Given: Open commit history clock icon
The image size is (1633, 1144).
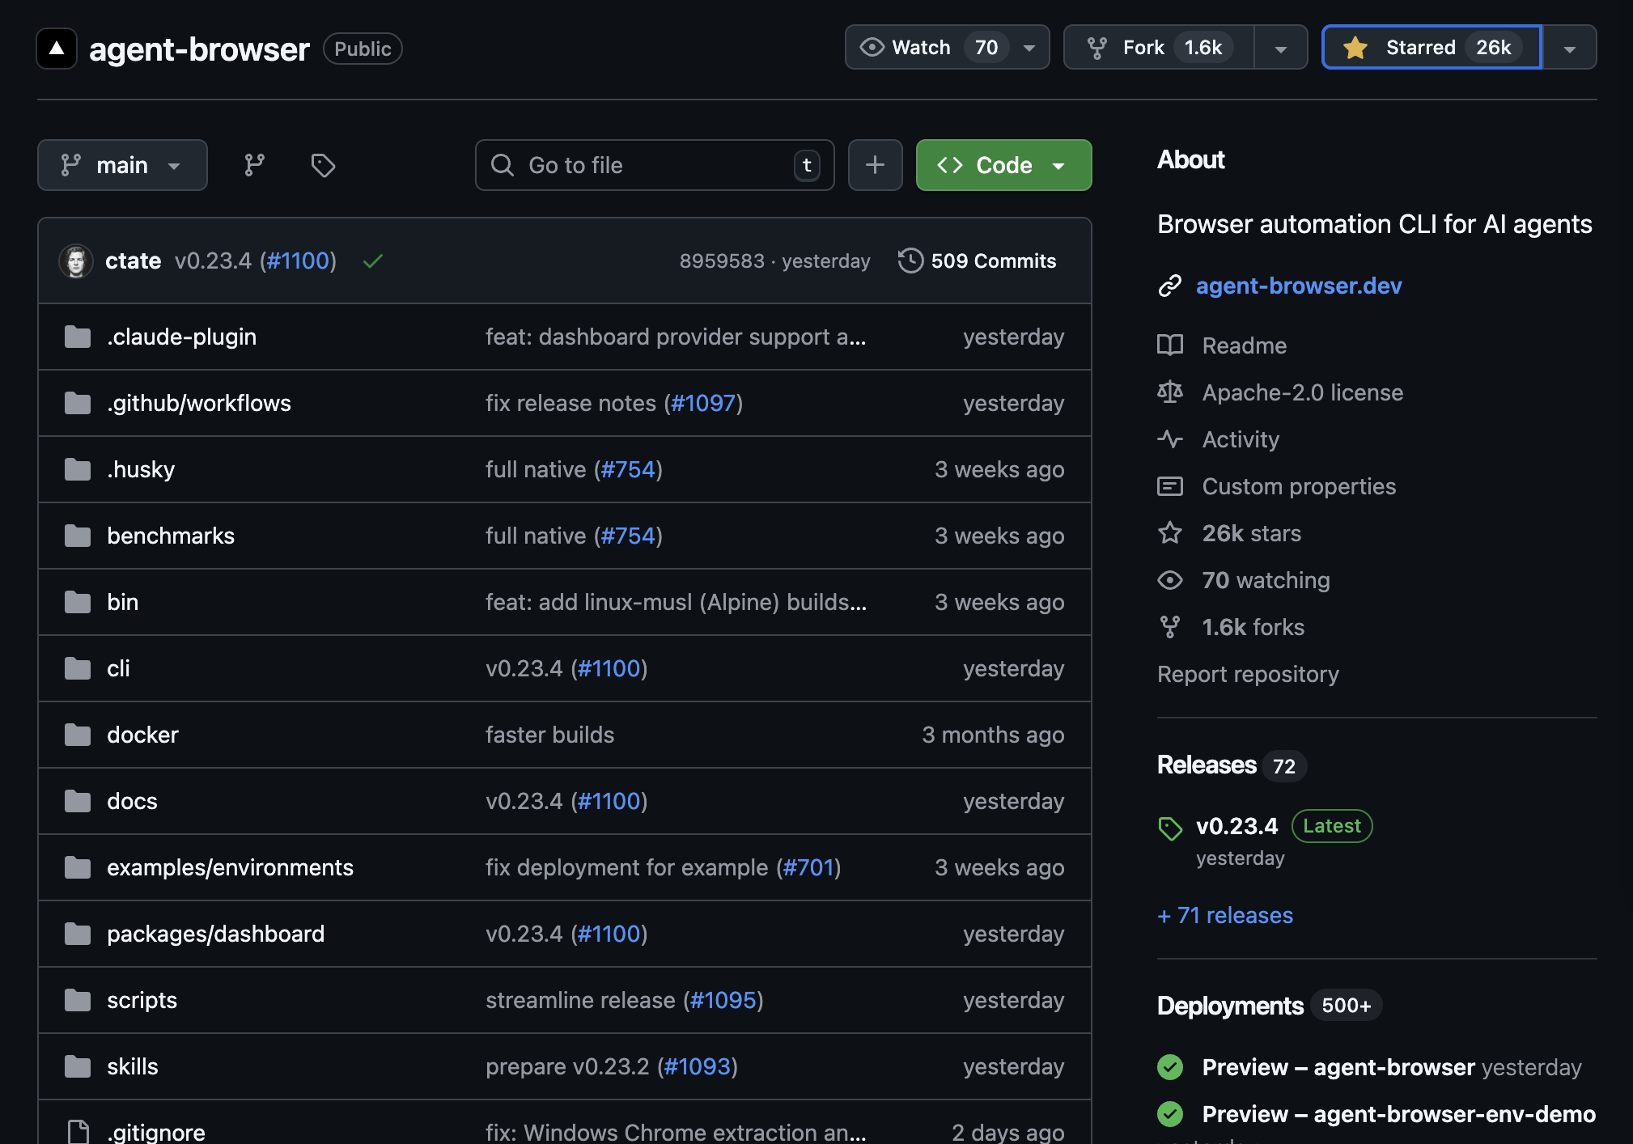Looking at the screenshot, I should 910,261.
